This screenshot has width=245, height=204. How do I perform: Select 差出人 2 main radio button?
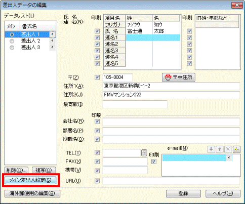tap(12, 41)
